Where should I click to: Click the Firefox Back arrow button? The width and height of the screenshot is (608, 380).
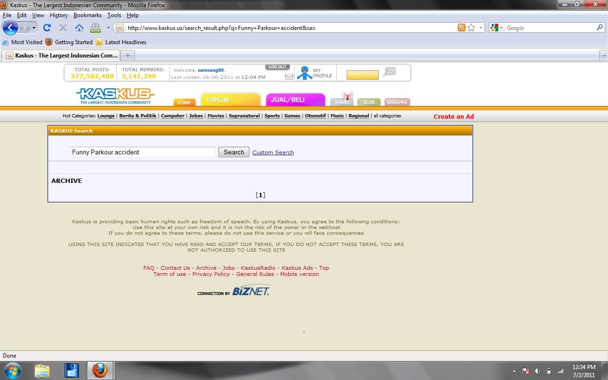tap(10, 28)
